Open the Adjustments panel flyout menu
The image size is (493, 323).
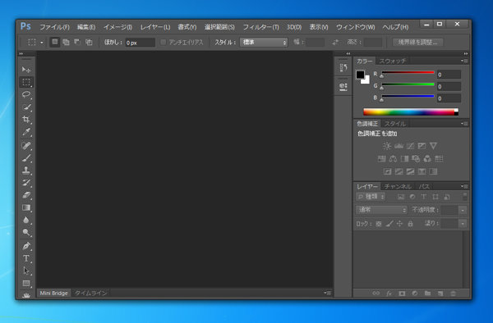coord(464,124)
